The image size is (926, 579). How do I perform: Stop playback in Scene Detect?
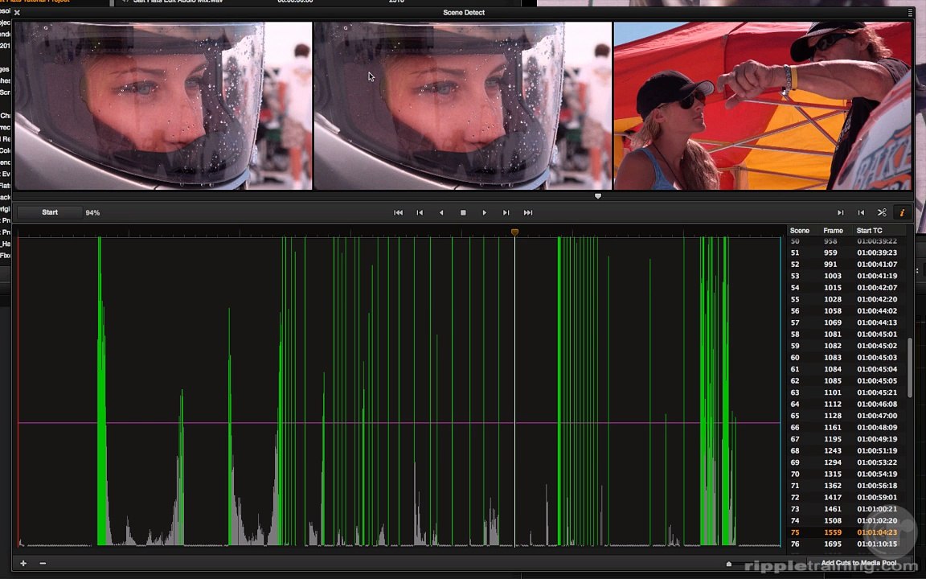coord(463,212)
